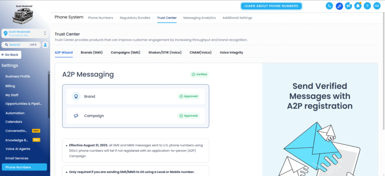385x176 pixels.
Task: Click the sidebar Search field
Action: pos(21,45)
